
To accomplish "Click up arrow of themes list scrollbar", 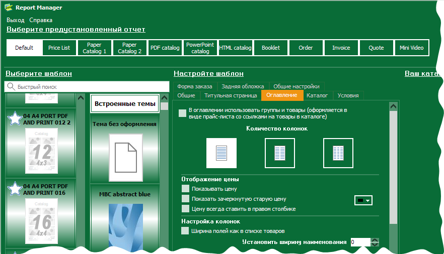I will tap(164, 98).
